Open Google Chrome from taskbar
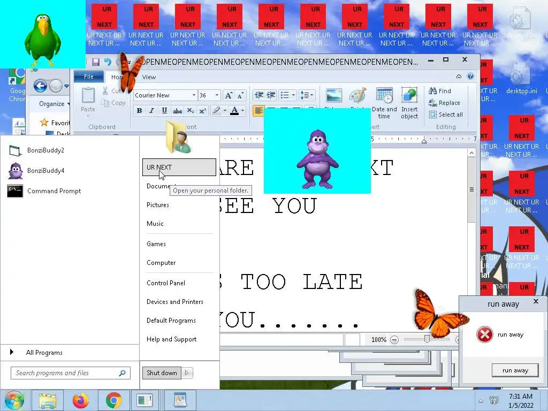The width and height of the screenshot is (548, 411). point(114,400)
